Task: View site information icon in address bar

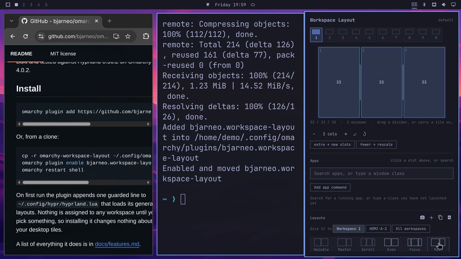Action: pos(41,36)
